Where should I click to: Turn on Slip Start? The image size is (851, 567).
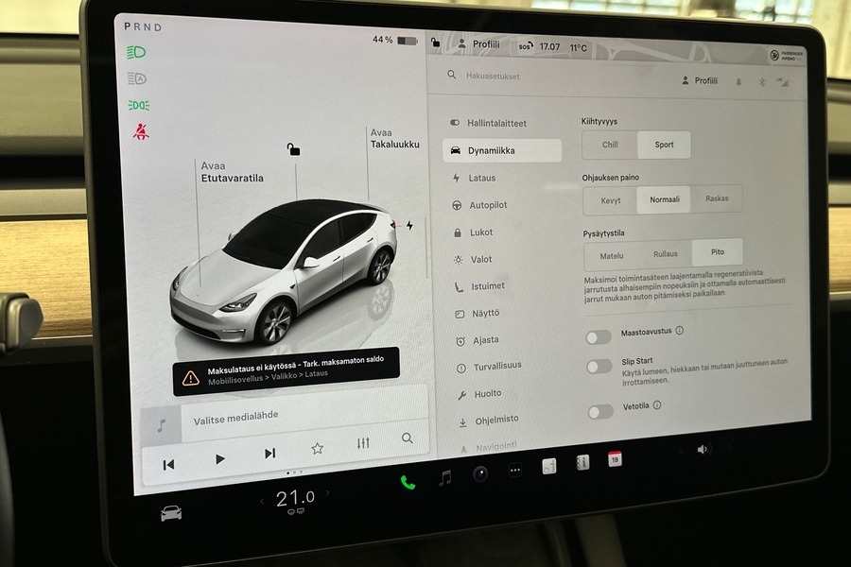(x=599, y=368)
